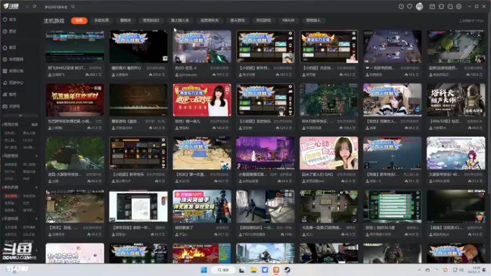Expand more sidebar items chevron
Viewport: 491px width, 276px height.
pyautogui.click(x=20, y=115)
